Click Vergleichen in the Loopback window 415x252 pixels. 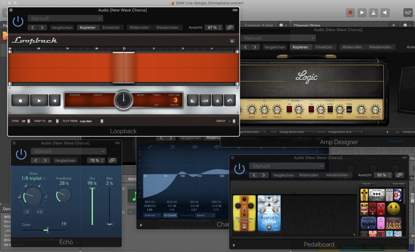tap(62, 28)
